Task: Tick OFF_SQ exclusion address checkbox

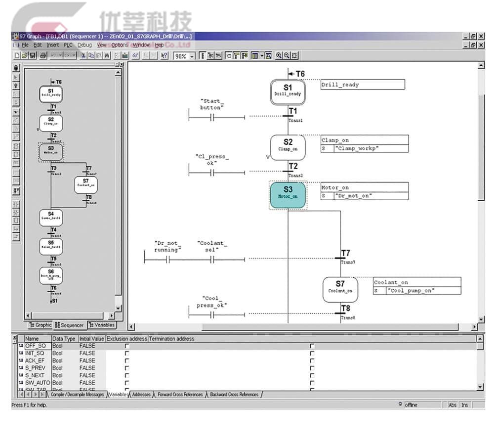Action: (127, 346)
